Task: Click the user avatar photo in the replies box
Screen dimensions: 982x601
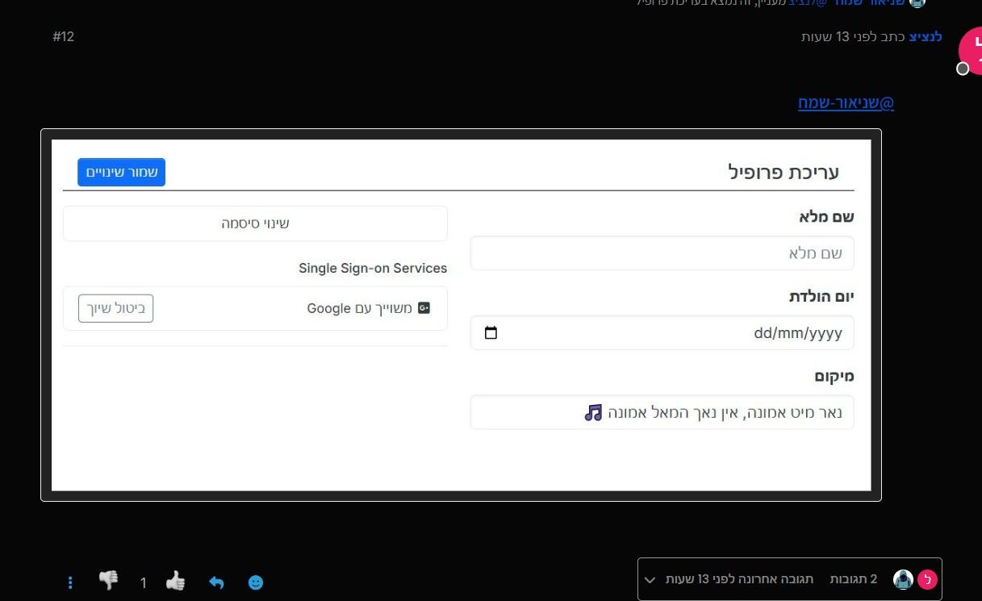Action: 903,579
